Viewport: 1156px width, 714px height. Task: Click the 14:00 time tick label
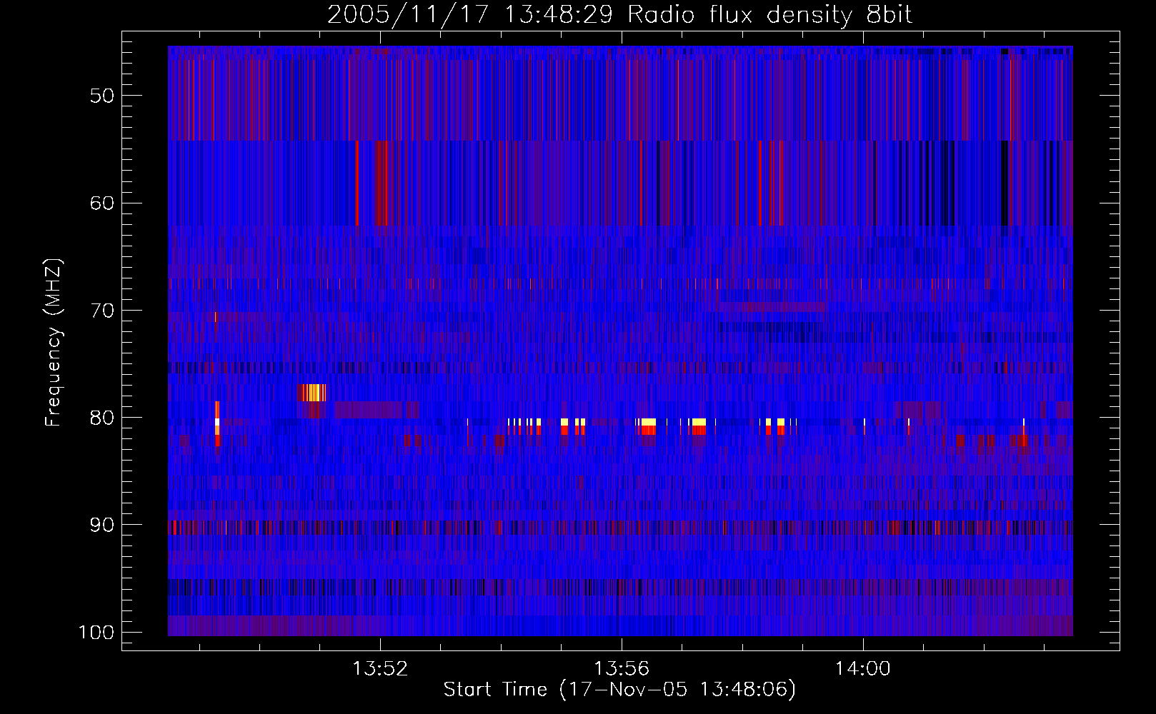863,669
